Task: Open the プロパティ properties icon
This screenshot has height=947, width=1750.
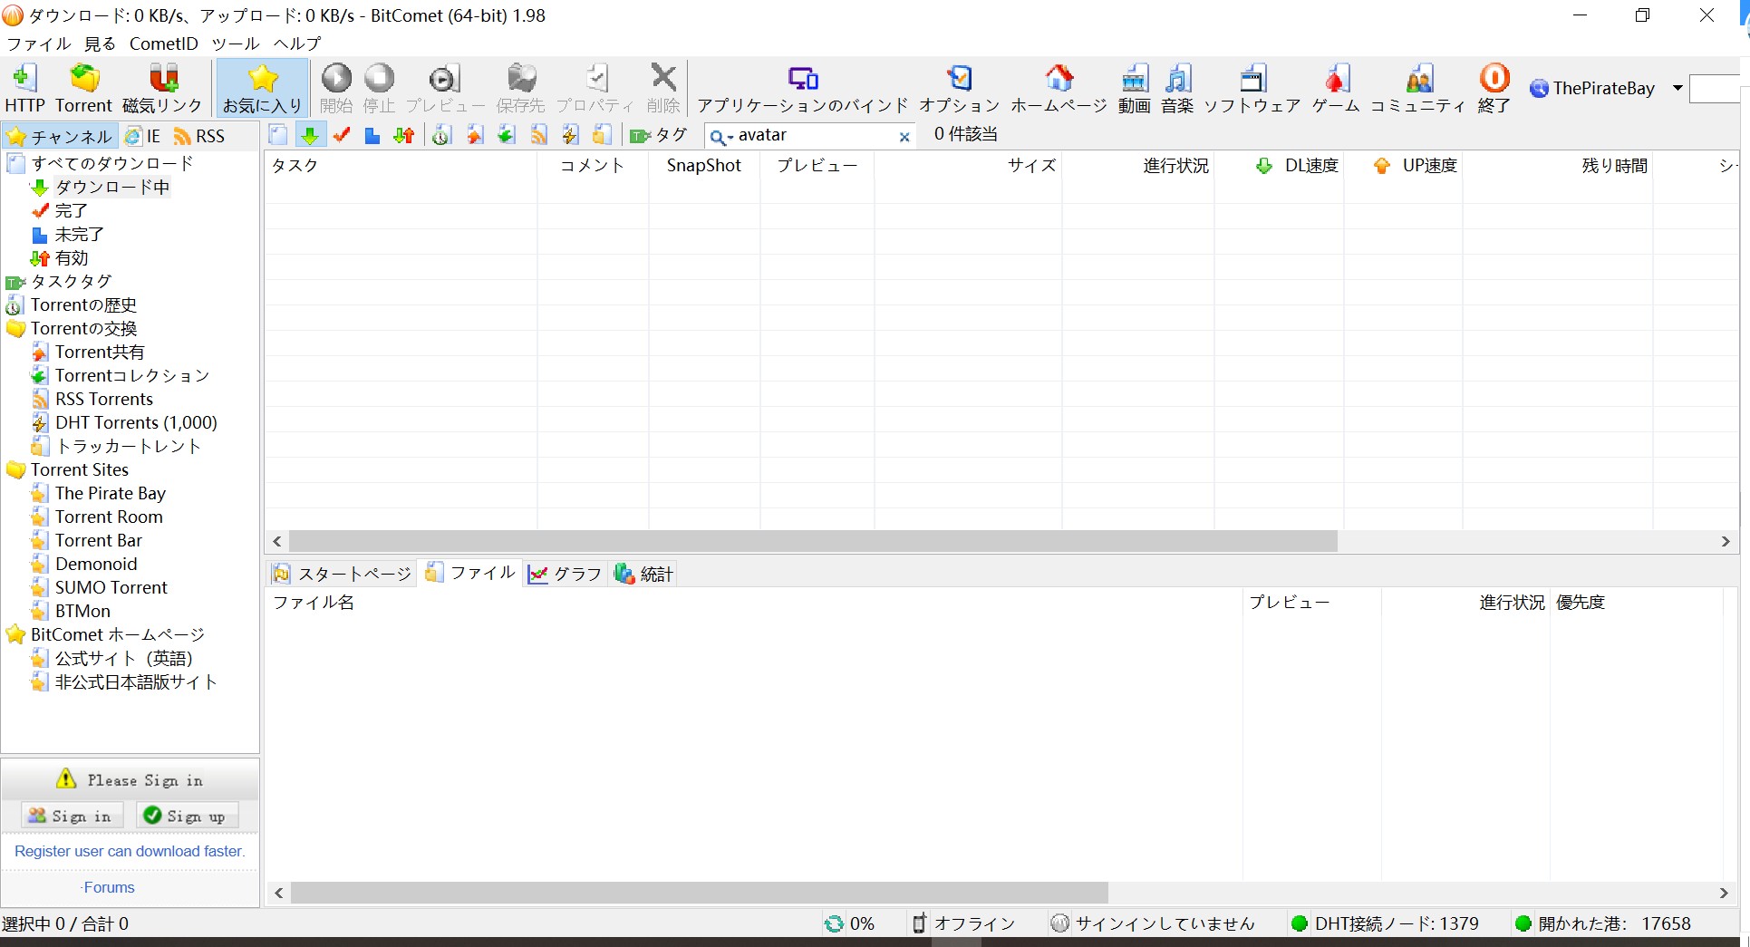Action: [595, 88]
